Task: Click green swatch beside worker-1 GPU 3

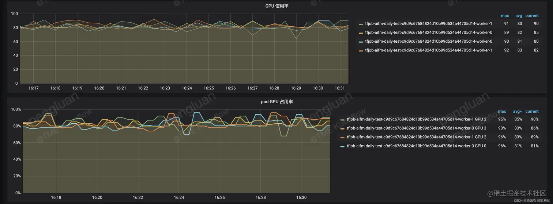Action: [x=343, y=119]
